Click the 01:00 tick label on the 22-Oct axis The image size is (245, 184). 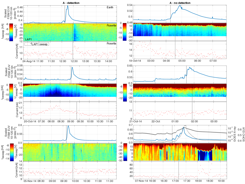pos(175,121)
